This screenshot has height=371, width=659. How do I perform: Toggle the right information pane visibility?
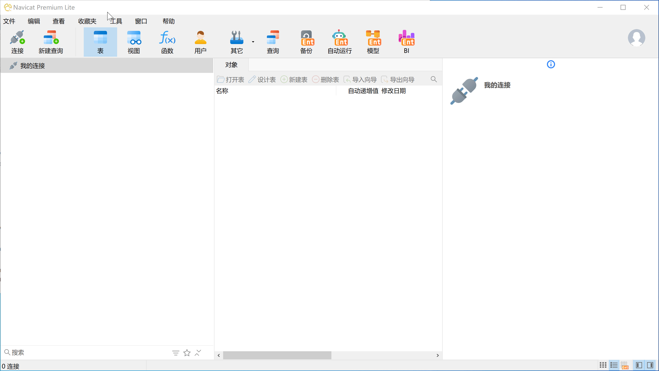click(650, 365)
